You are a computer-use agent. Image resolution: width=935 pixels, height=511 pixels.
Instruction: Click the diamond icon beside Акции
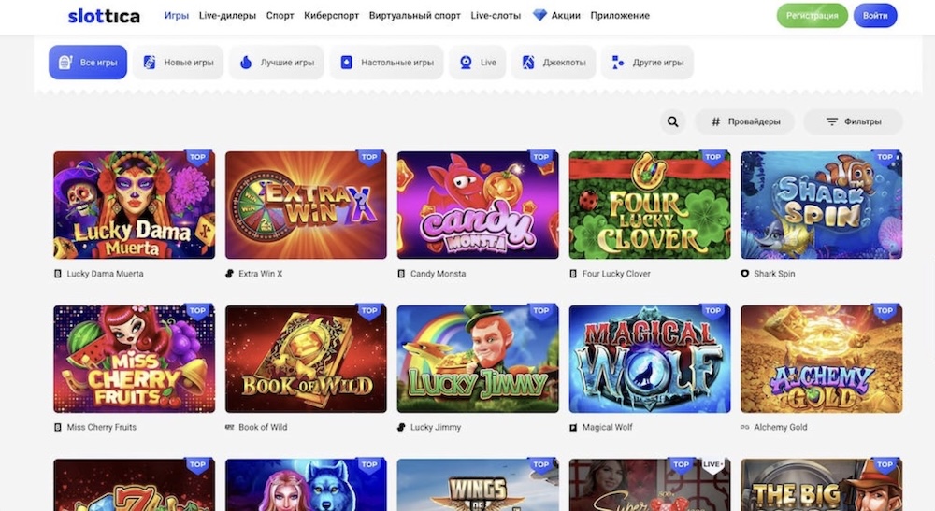click(539, 16)
